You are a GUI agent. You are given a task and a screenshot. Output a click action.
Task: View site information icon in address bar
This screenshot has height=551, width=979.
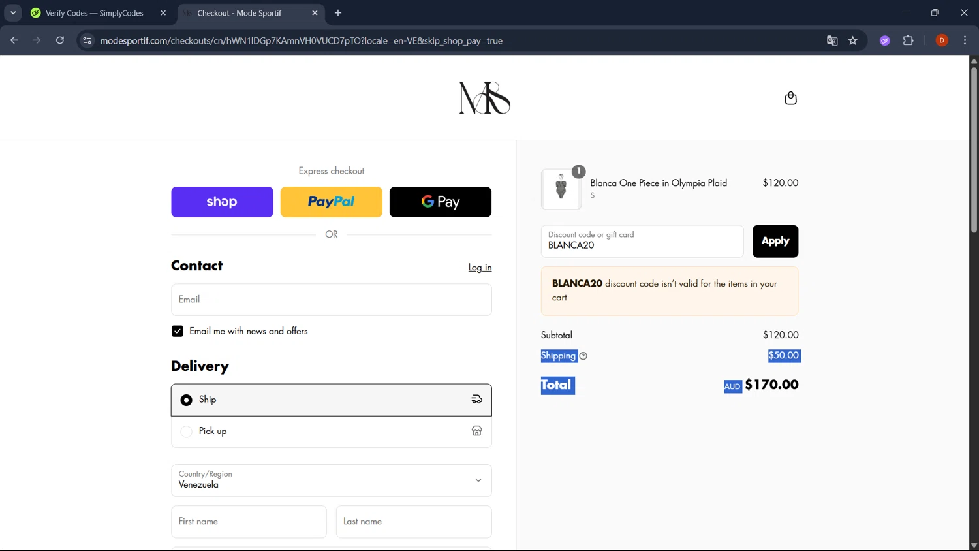tap(87, 40)
